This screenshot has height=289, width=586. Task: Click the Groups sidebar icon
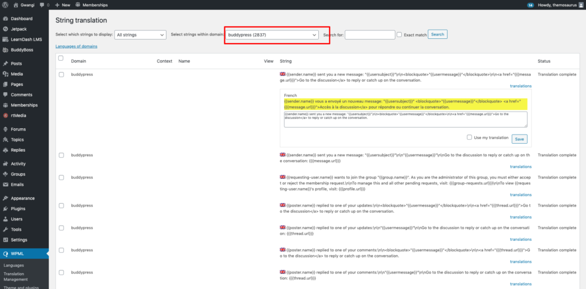pos(6,174)
